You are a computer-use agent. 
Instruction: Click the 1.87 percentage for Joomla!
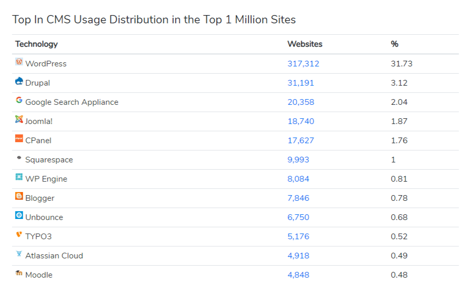click(x=399, y=121)
